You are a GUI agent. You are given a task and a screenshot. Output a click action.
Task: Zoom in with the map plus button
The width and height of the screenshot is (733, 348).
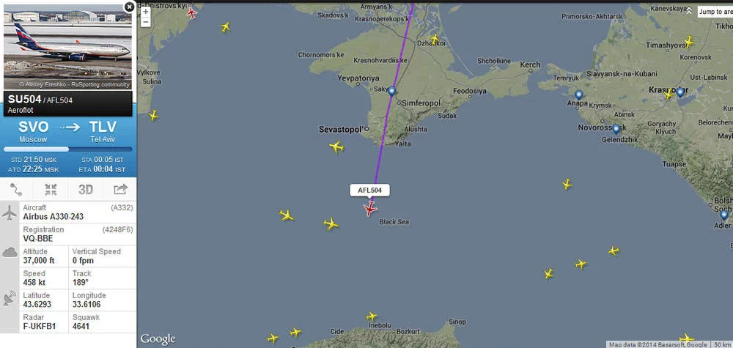tap(146, 11)
